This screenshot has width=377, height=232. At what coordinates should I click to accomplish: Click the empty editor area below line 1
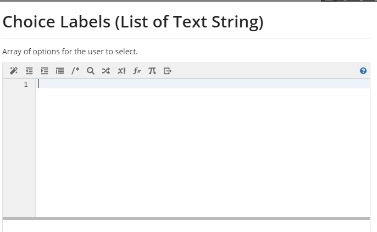(x=203, y=152)
